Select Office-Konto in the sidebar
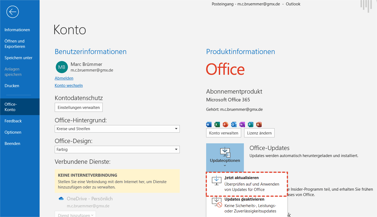The image size is (377, 217). coord(20,107)
